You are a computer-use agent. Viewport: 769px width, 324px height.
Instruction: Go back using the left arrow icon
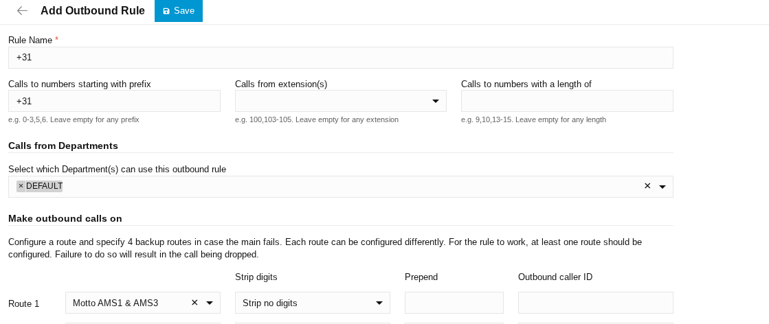(x=22, y=11)
